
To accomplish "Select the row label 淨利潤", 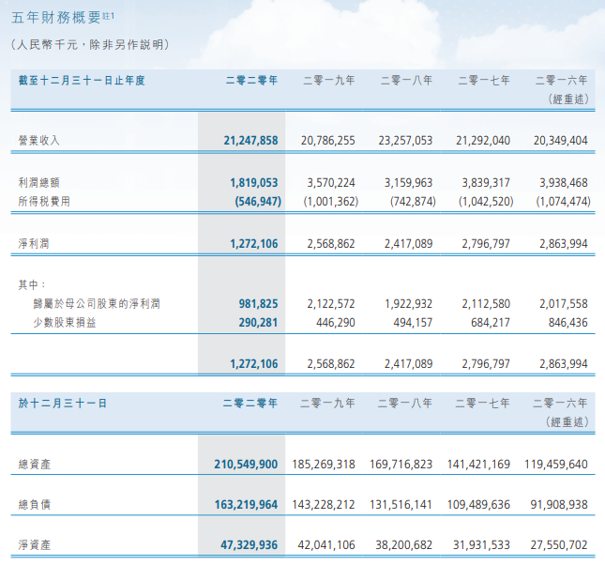I will point(34,243).
